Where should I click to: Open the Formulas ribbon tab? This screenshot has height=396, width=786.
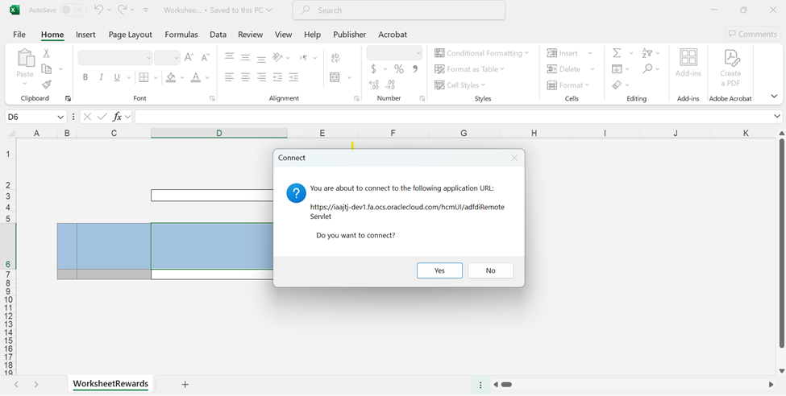(x=181, y=35)
